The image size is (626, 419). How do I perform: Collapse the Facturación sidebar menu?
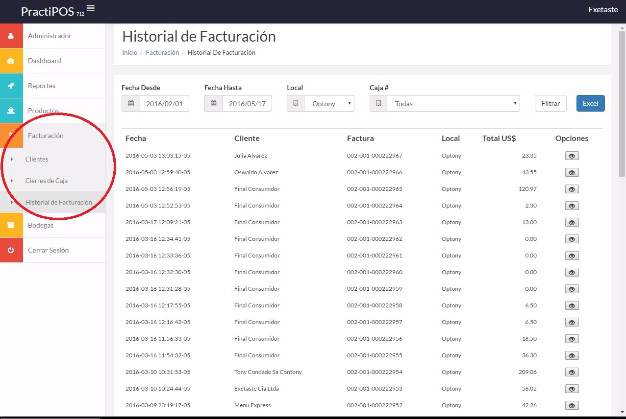[52, 136]
